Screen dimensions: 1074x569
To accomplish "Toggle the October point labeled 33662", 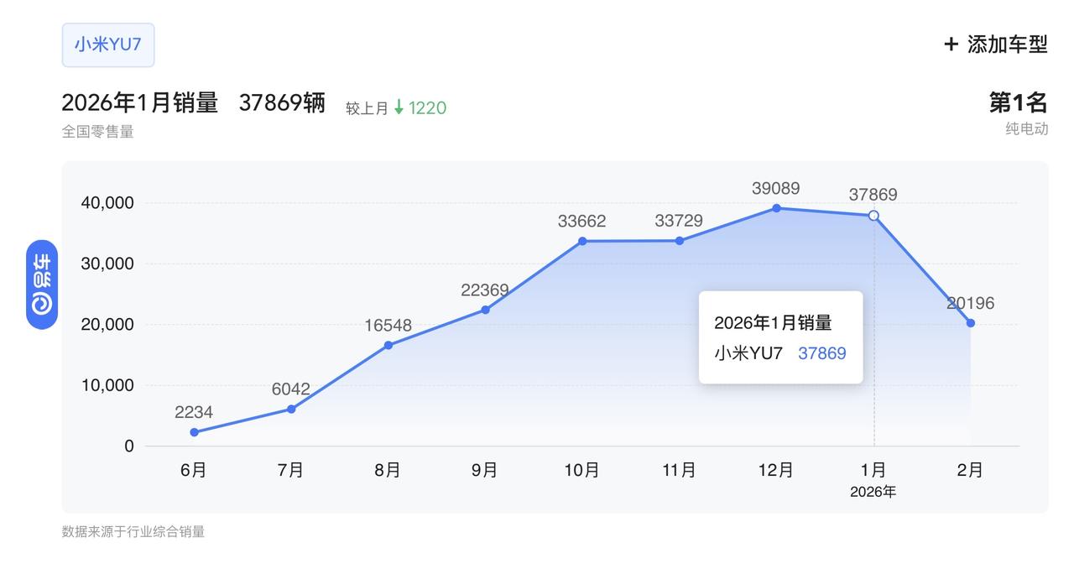I will click(582, 241).
